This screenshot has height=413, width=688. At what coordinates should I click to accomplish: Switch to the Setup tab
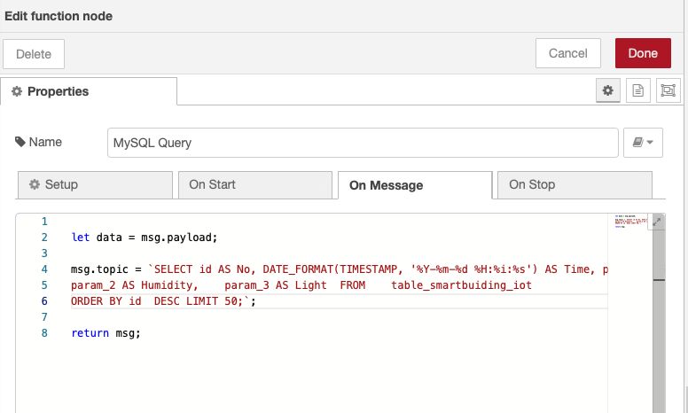pyautogui.click(x=95, y=184)
